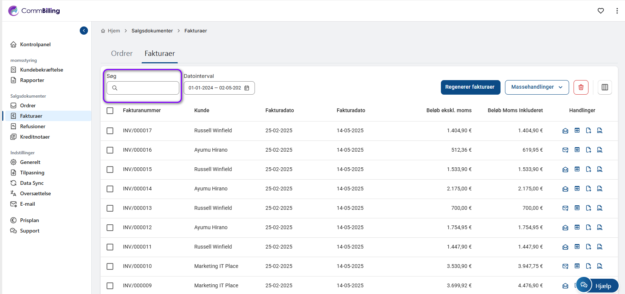
Task: Click the Regenerer fakturaer button
Action: 470,87
